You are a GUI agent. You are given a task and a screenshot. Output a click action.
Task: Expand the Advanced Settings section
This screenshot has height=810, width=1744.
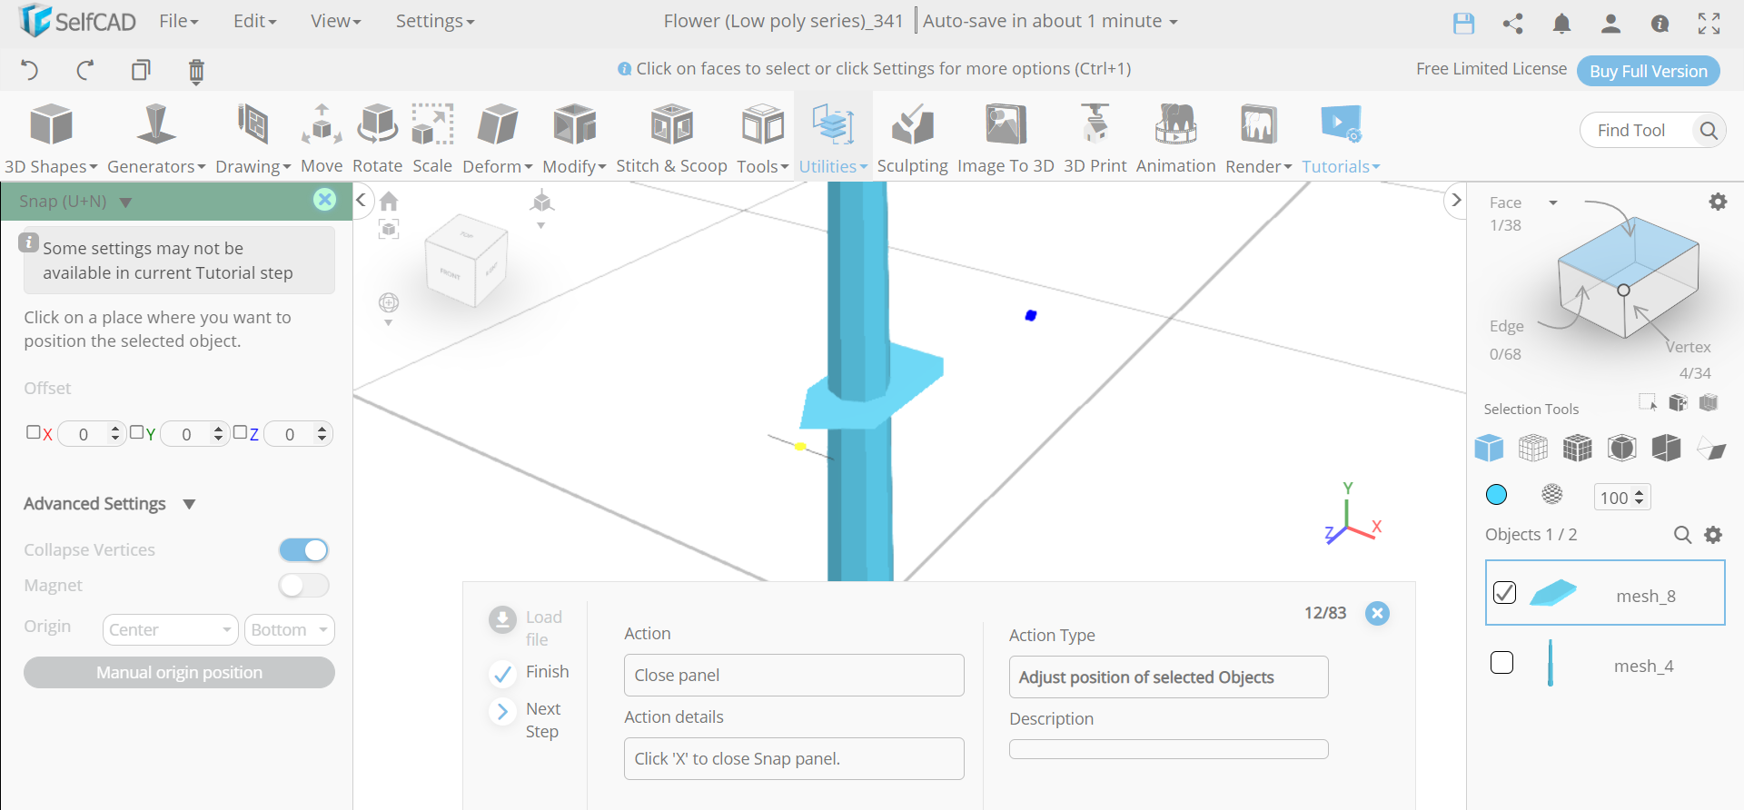110,504
